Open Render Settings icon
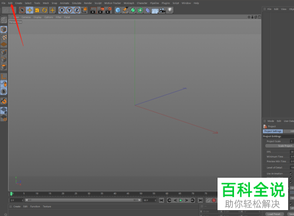This screenshot has width=294, height=216. [108, 10]
